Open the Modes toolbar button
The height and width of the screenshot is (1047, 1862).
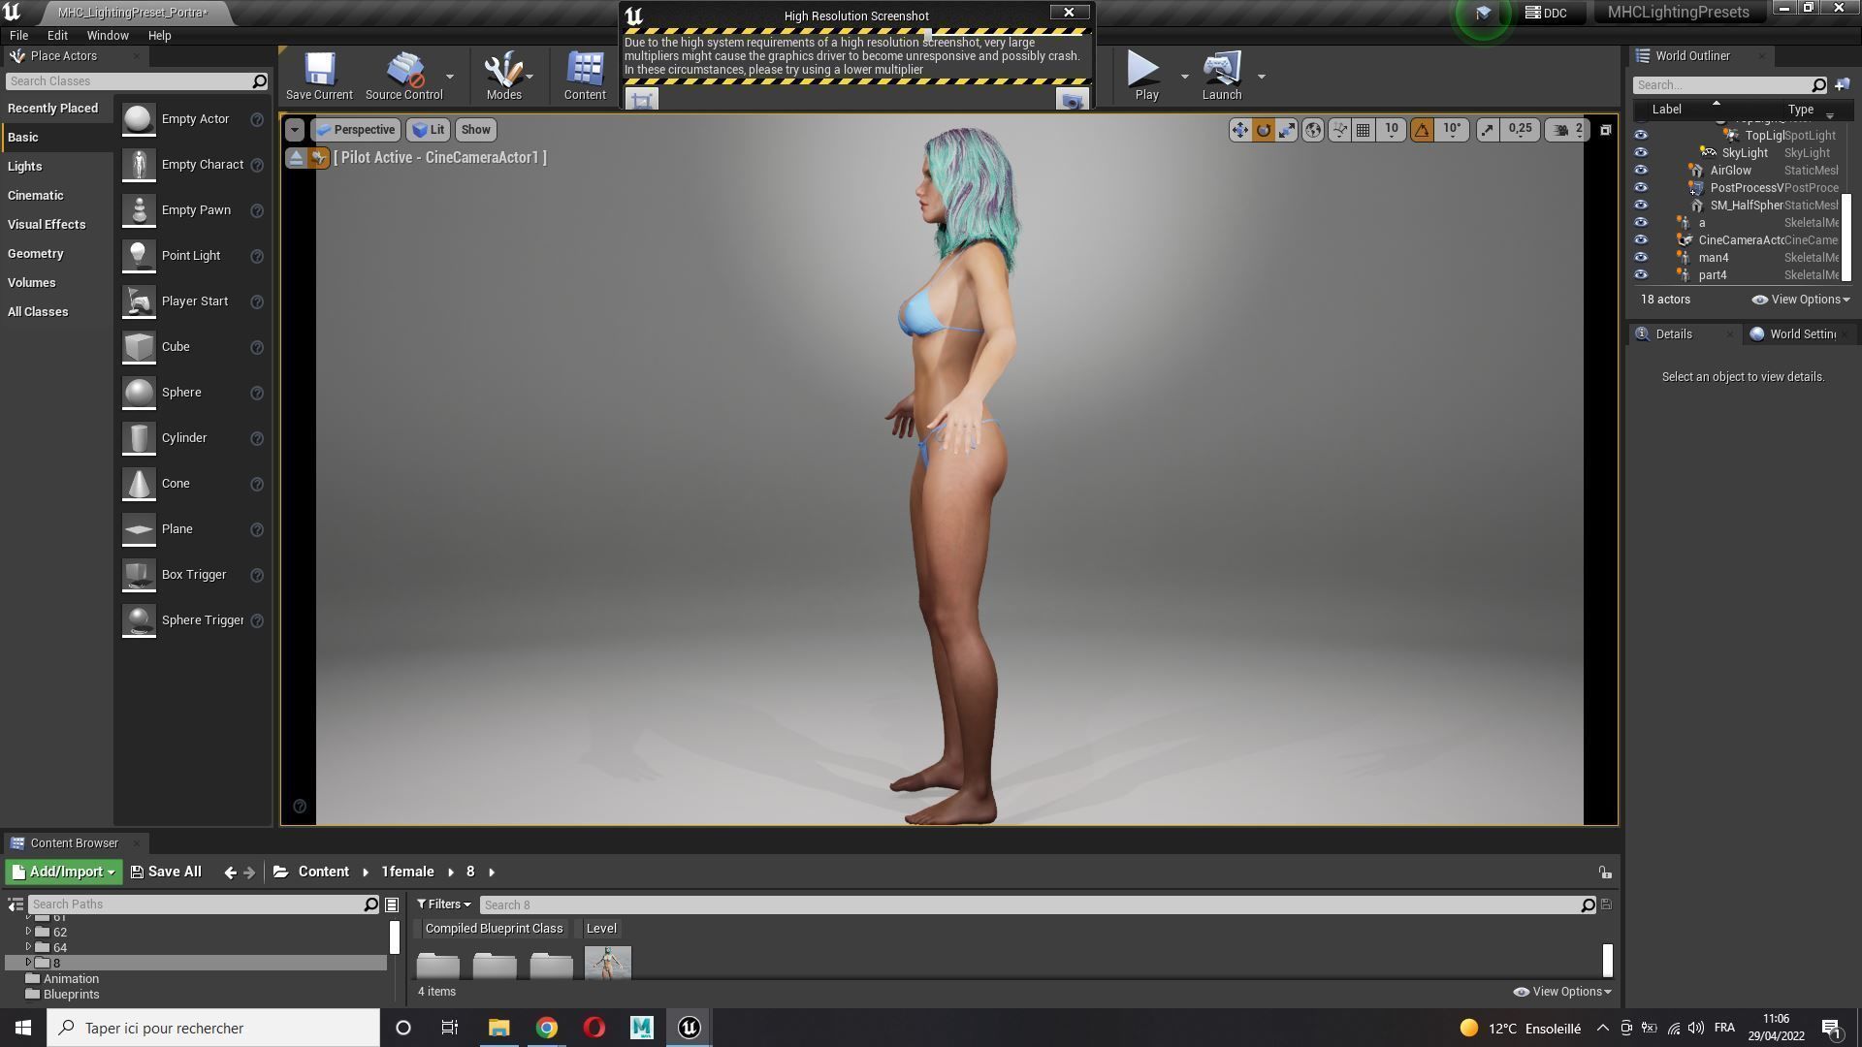[x=503, y=76]
